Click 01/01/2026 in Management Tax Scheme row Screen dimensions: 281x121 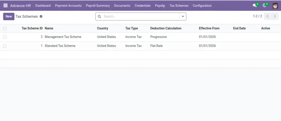tap(207, 37)
